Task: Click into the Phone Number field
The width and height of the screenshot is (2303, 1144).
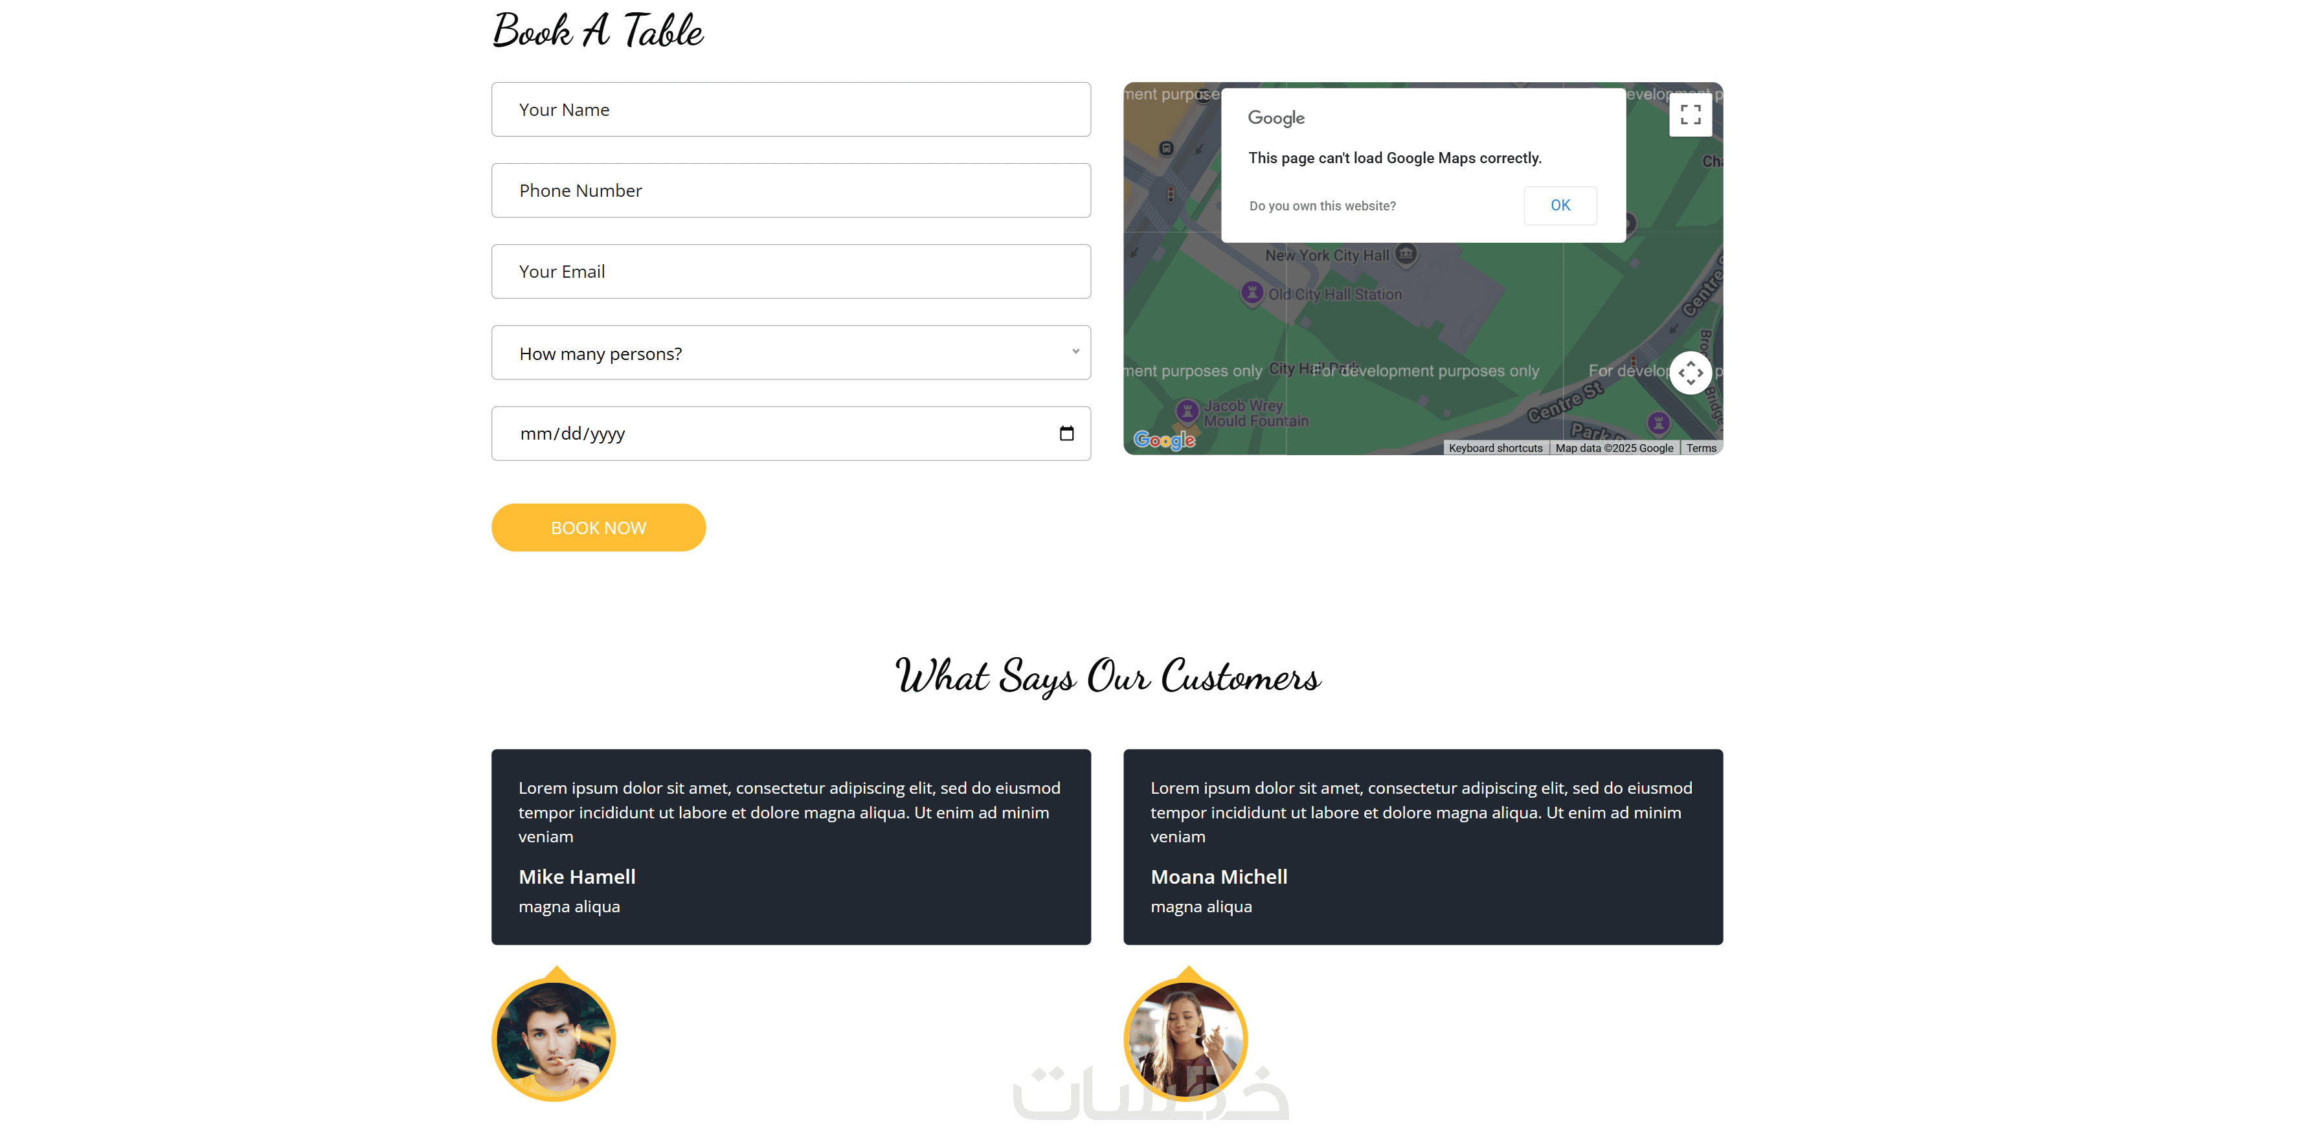Action: pyautogui.click(x=791, y=190)
